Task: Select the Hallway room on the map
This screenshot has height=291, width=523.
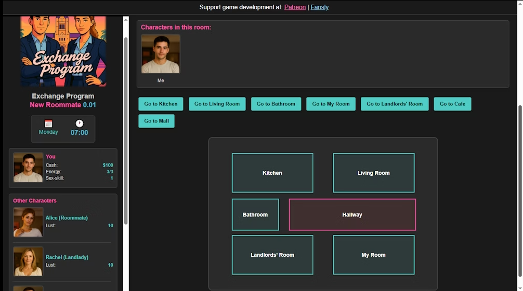Action: (352, 215)
